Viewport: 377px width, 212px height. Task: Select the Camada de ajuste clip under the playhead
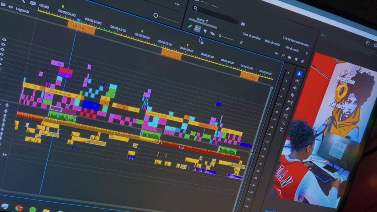[63, 93]
